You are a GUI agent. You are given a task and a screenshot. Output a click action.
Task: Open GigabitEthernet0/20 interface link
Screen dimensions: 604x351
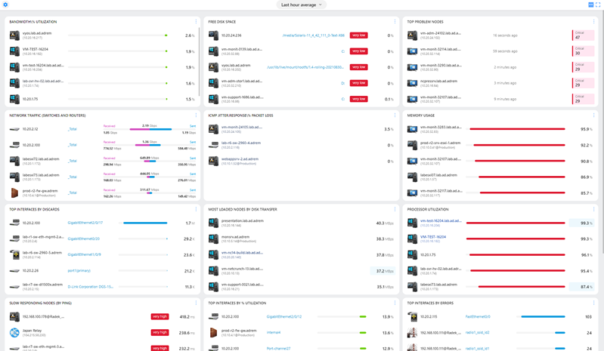click(84, 239)
